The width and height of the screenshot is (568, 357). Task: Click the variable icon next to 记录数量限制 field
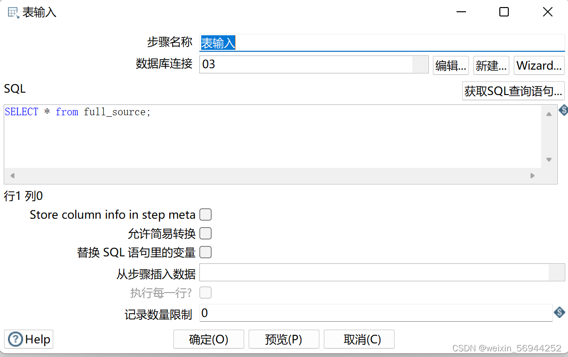559,312
